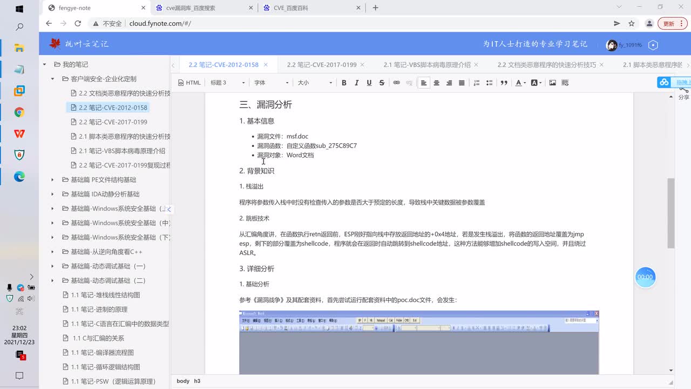Open Windows Start menu
The image size is (691, 389).
coord(19,9)
